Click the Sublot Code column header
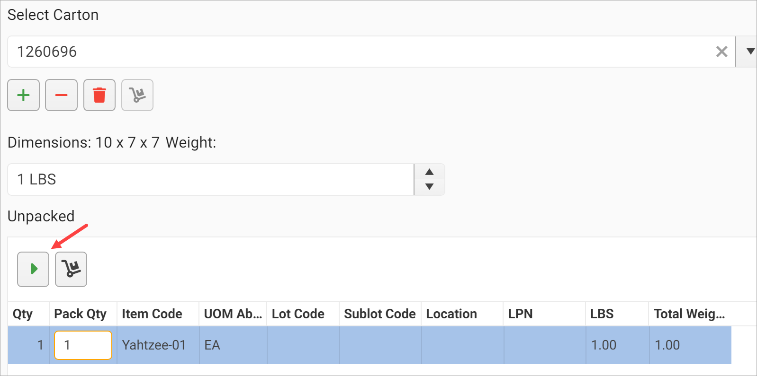This screenshot has height=376, width=757. click(380, 314)
